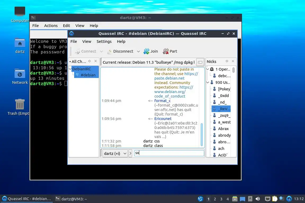
Task: Open Quassel View menu
Action: [x=87, y=41]
